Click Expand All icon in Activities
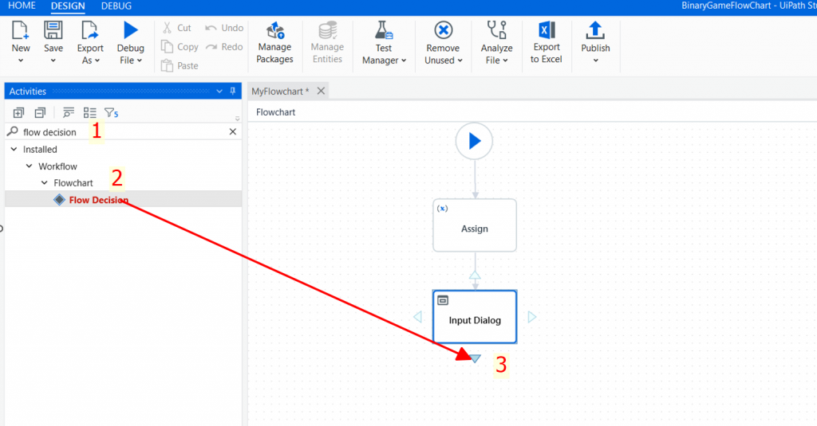 tap(19, 112)
